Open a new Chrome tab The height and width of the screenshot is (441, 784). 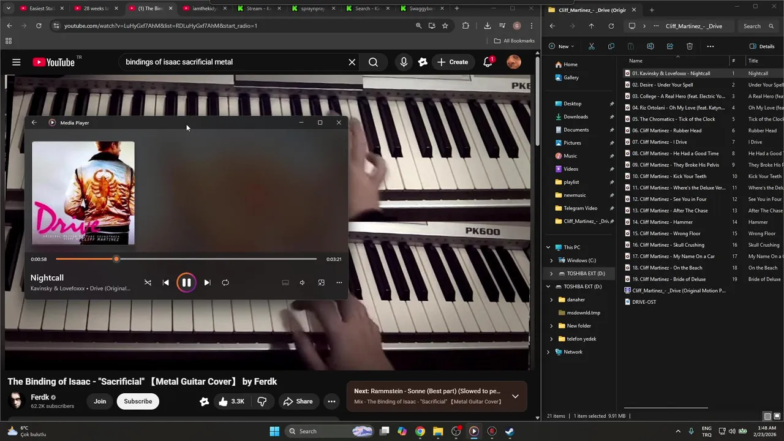coord(457,9)
